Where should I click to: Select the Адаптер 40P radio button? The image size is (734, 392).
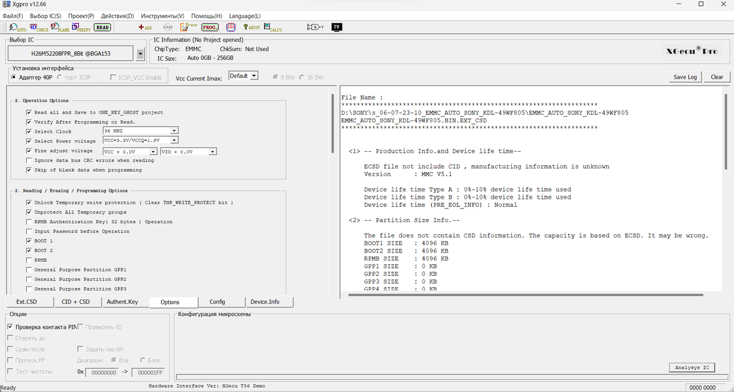(x=14, y=78)
